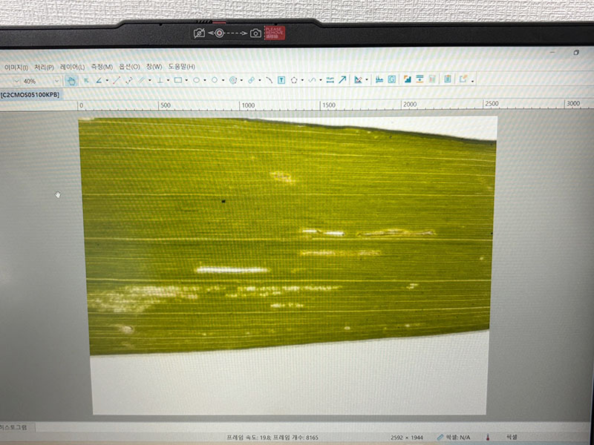
Task: Select the polygon measurement tool
Action: (x=294, y=80)
